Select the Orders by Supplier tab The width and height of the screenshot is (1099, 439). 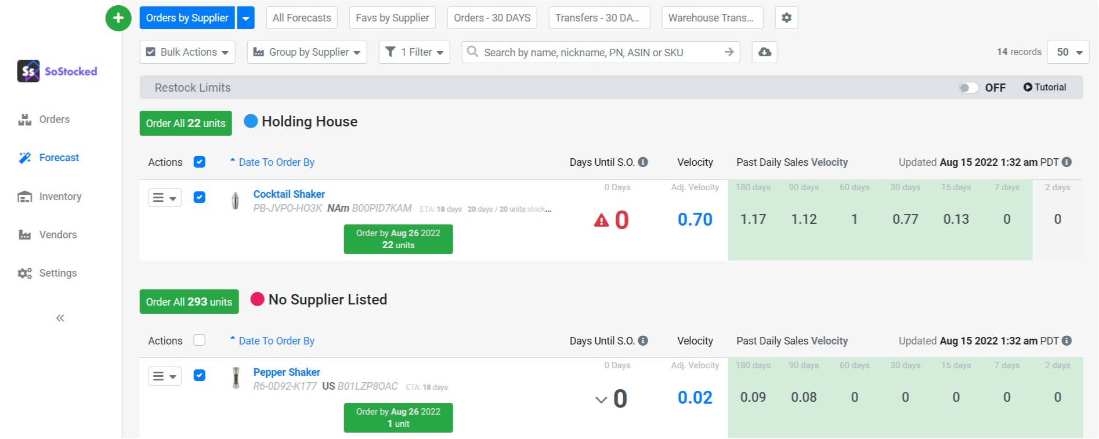coord(187,18)
